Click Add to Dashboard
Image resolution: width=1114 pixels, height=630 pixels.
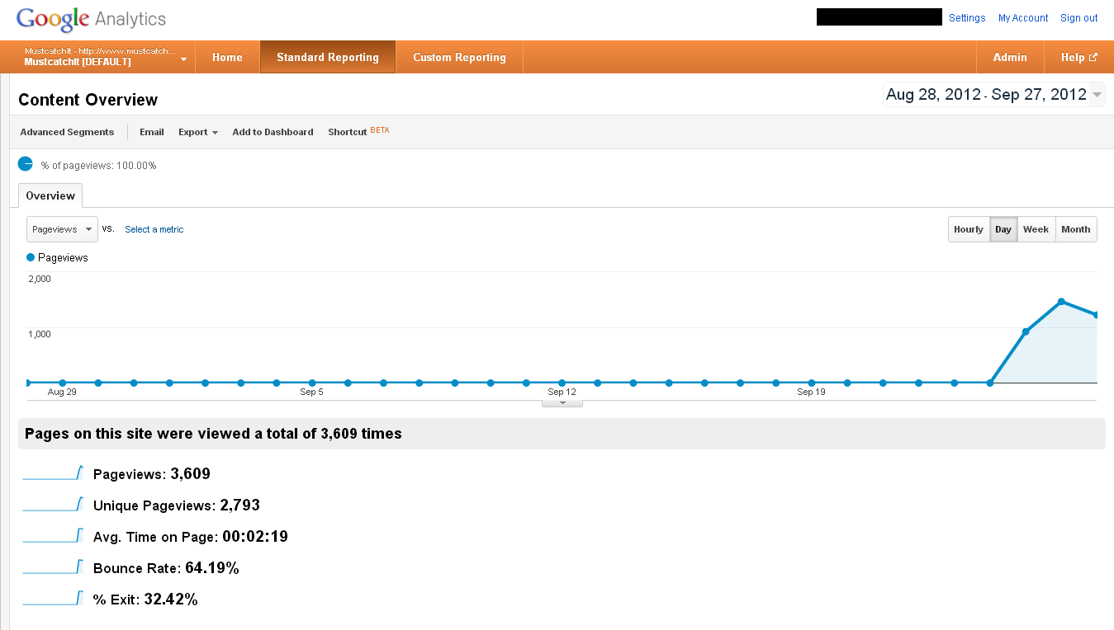pyautogui.click(x=273, y=132)
